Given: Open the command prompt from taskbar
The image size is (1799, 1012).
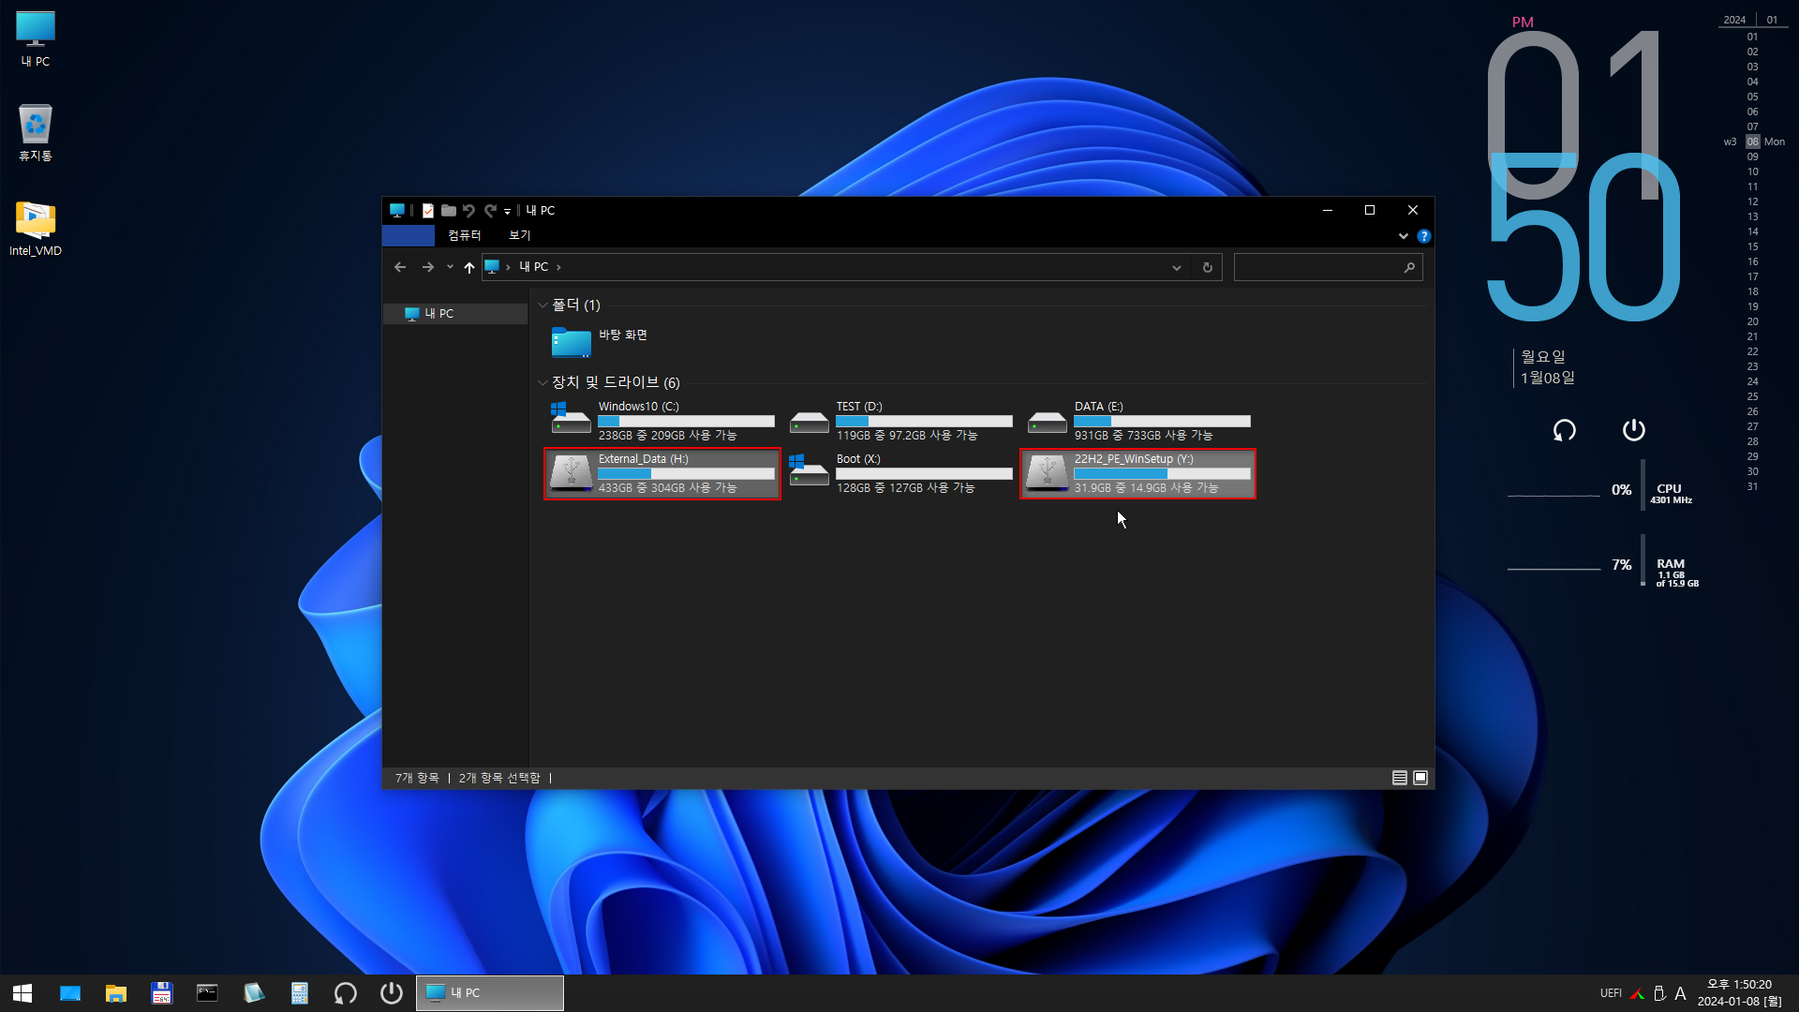Looking at the screenshot, I should (207, 993).
